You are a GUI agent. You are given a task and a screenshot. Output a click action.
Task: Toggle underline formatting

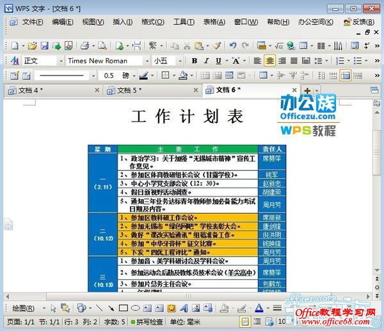tap(218, 61)
